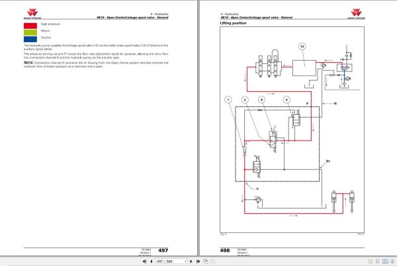The width and height of the screenshot is (397, 266).
Task: Click the 'R1' label in diagram
Action: click(x=328, y=161)
